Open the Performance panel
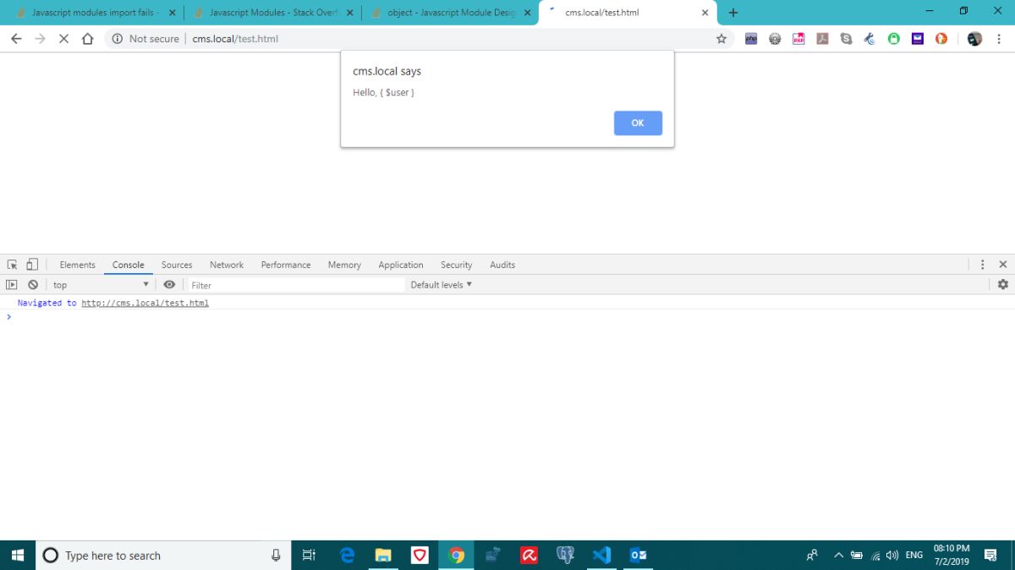 tap(286, 265)
